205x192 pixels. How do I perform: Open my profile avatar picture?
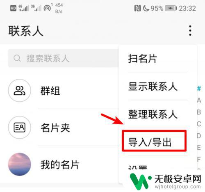click(20, 164)
